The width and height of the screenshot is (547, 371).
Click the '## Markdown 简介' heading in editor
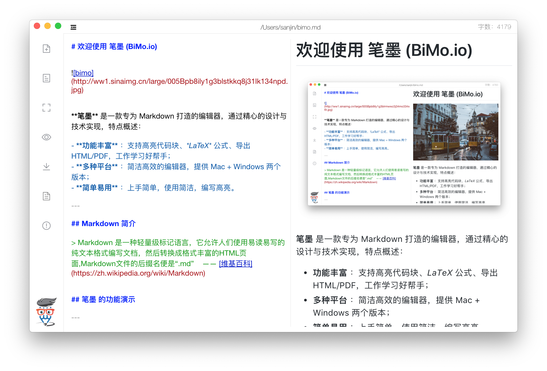[103, 223]
